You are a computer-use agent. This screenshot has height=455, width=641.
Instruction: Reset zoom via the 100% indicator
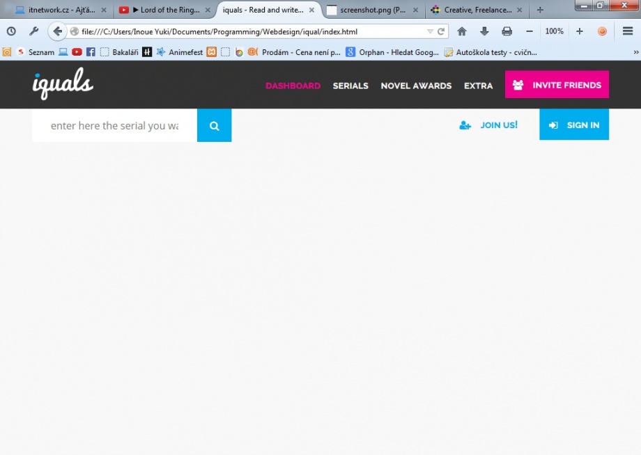[x=555, y=31]
